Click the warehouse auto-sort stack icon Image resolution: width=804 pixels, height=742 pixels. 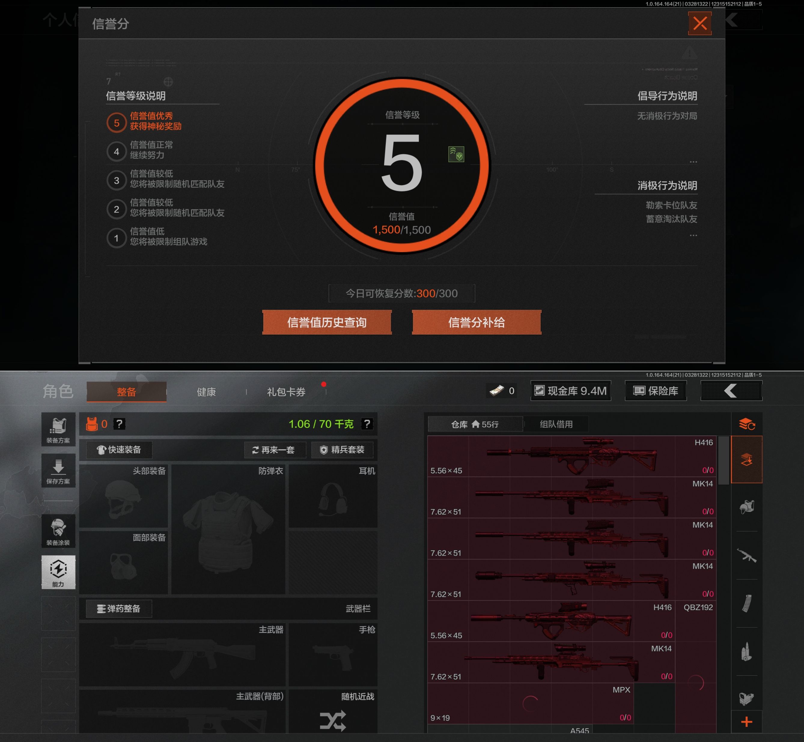(747, 424)
